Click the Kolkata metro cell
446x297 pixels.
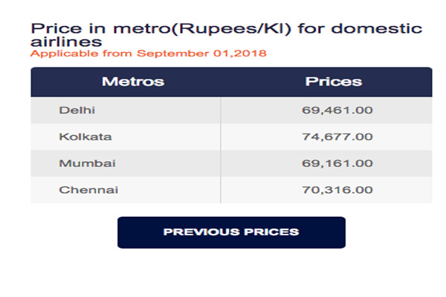click(x=126, y=137)
